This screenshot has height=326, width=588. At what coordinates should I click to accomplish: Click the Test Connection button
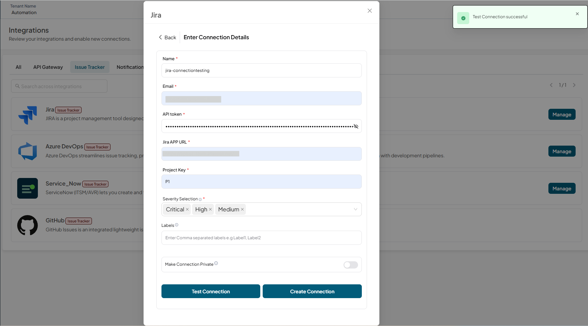[x=211, y=291]
